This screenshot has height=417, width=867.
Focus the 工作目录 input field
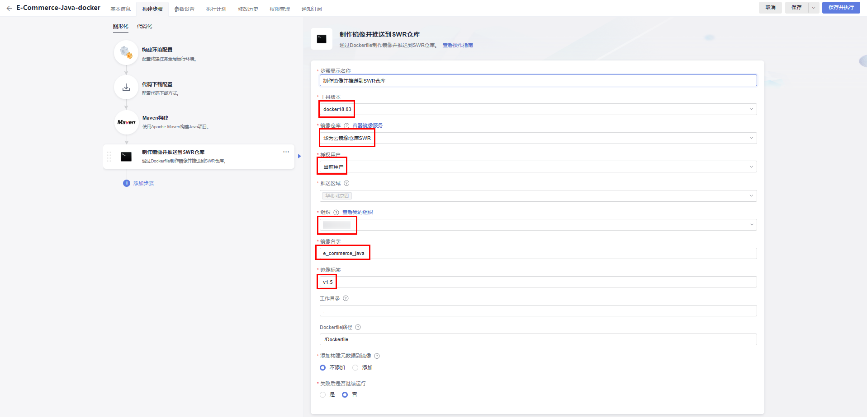click(x=538, y=311)
